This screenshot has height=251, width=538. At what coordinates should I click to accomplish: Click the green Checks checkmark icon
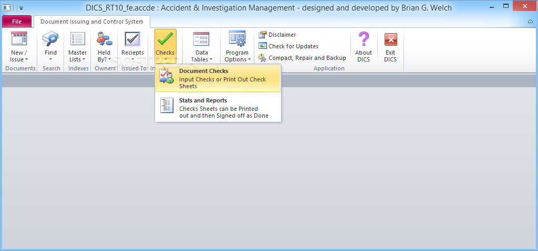click(x=165, y=38)
